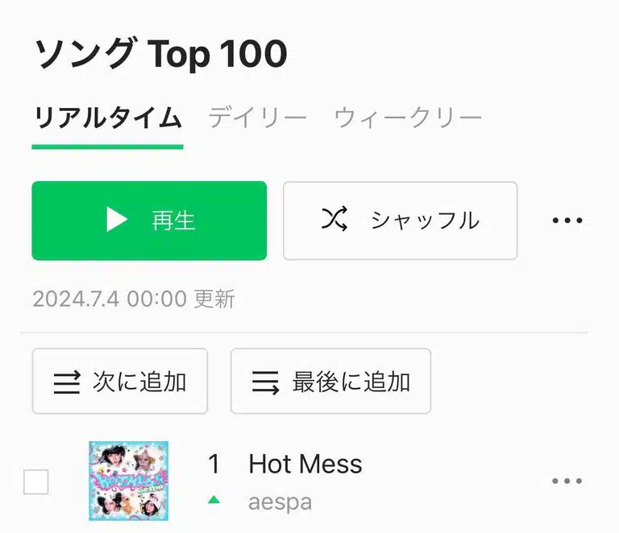Open the aespa artist link
The height and width of the screenshot is (533, 619).
click(280, 502)
